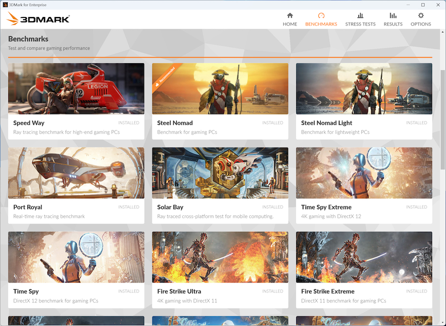
Task: Select Fire Strike Extreme benchmark image
Action: [x=364, y=257]
